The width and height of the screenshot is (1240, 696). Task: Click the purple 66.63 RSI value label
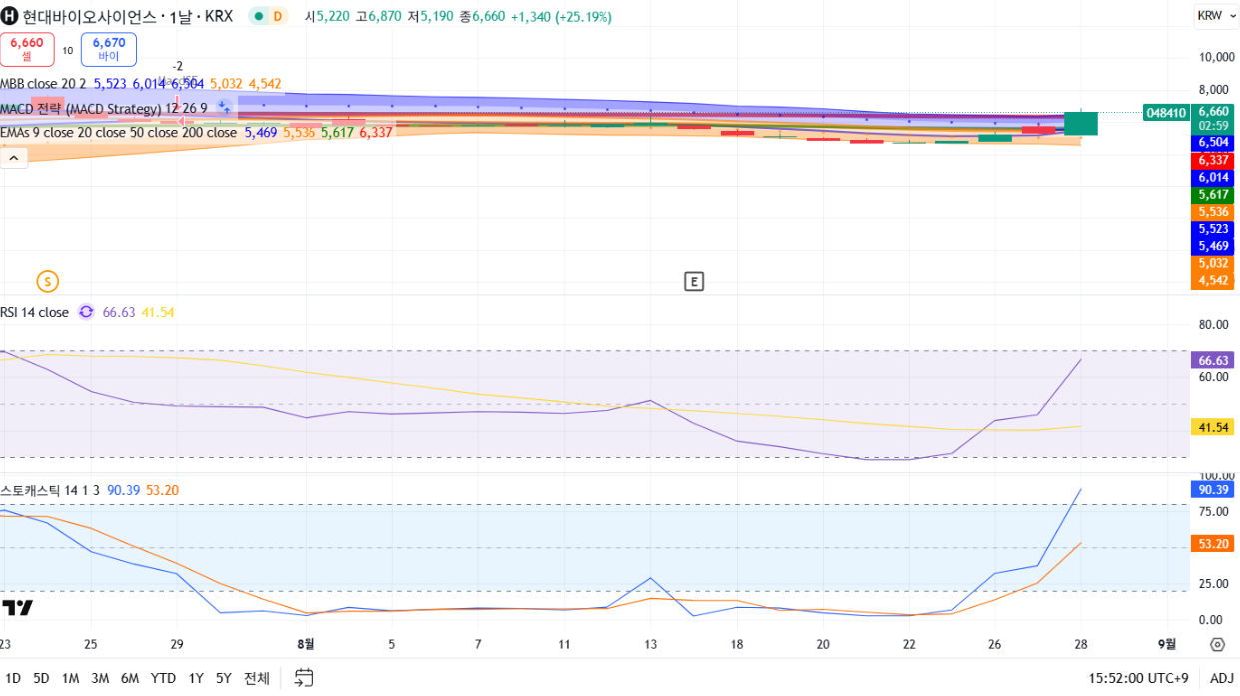click(1214, 360)
